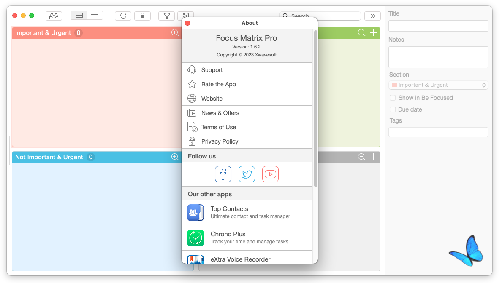Collapse sidebar with double chevron button
Viewport: 502px width, 283px height.
click(373, 16)
